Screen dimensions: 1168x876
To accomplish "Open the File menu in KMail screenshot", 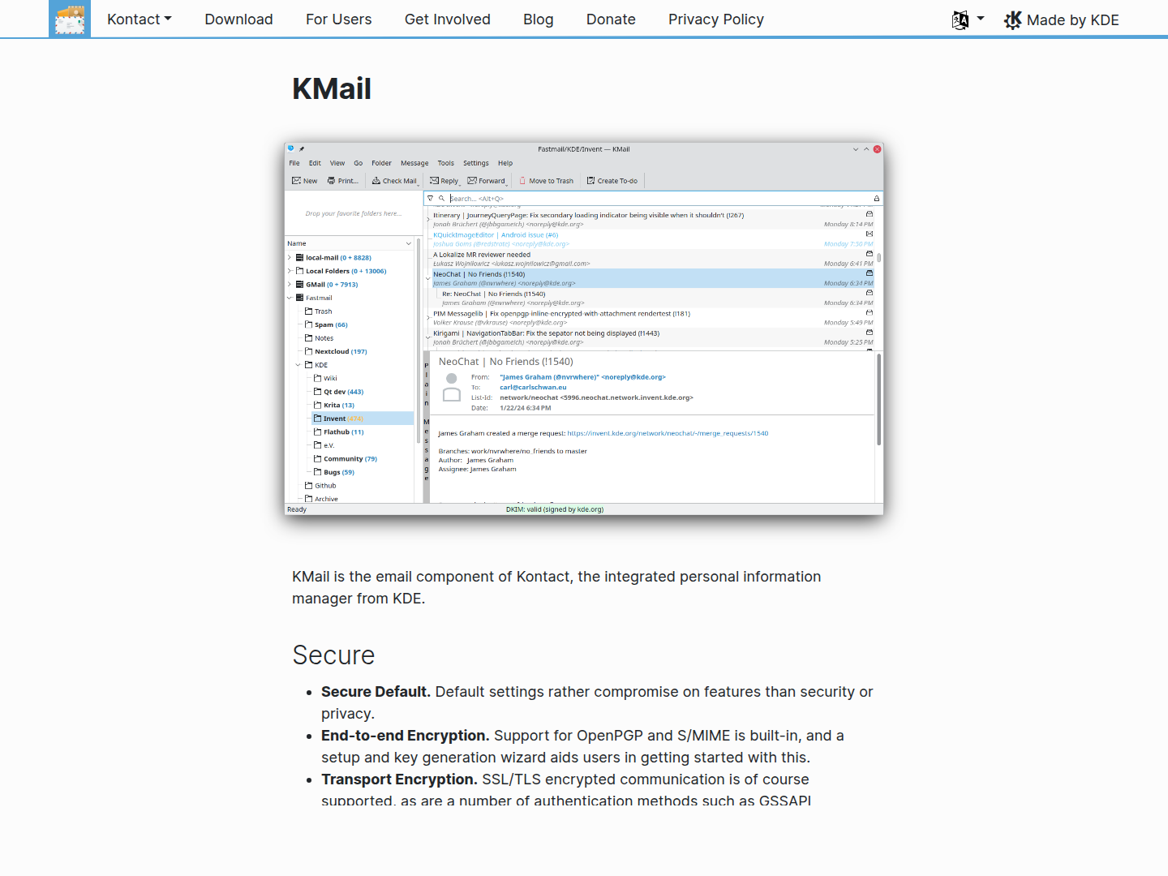I will coord(294,163).
